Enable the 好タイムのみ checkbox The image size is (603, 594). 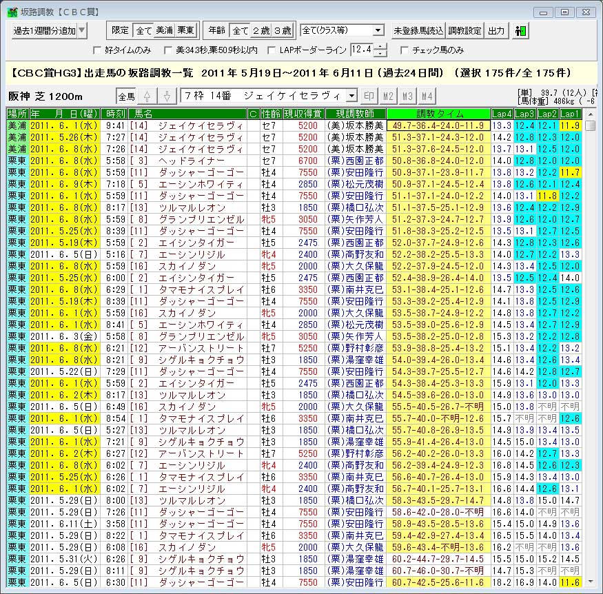97,50
